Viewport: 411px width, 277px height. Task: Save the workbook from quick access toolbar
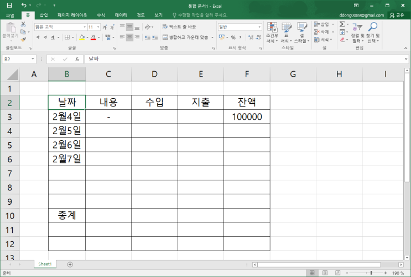coord(9,5)
